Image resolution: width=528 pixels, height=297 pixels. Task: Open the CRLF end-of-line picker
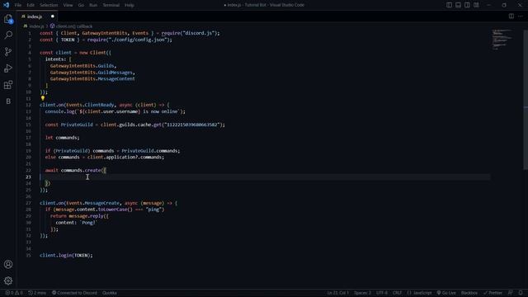pyautogui.click(x=397, y=293)
